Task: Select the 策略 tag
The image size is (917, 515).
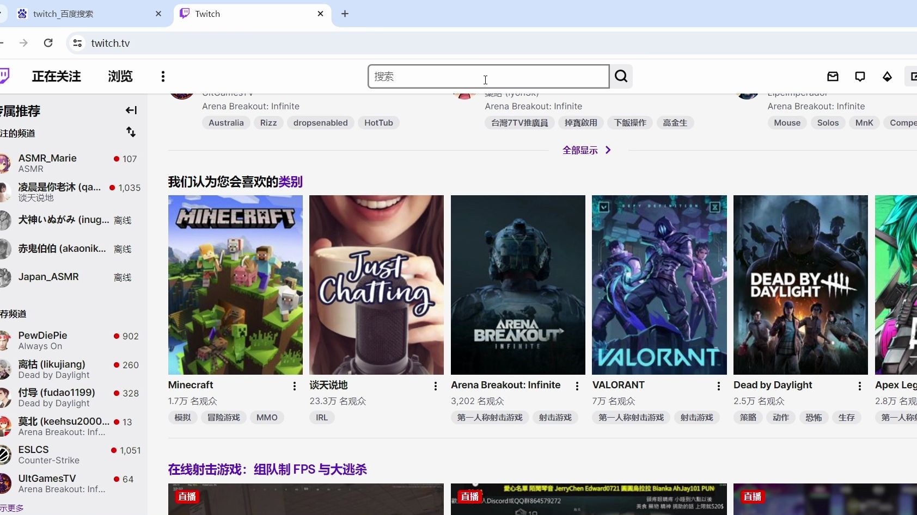Action: point(748,418)
